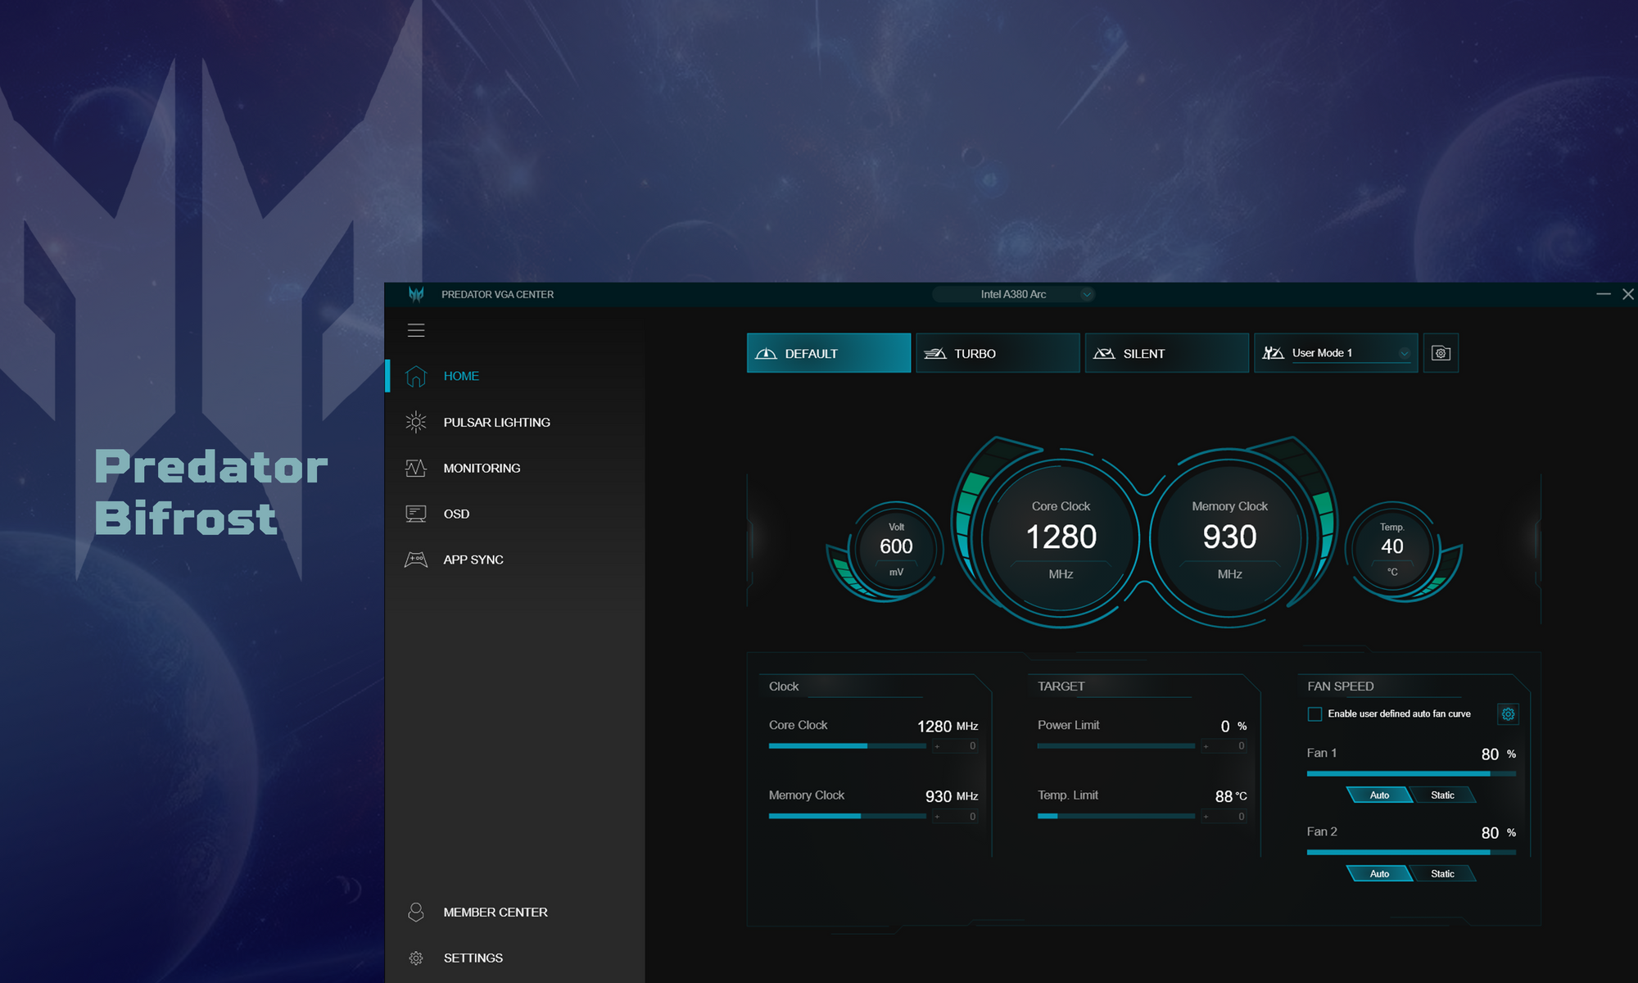
Task: Click the Core Clock 1280 MHz gauge
Action: point(1061,537)
